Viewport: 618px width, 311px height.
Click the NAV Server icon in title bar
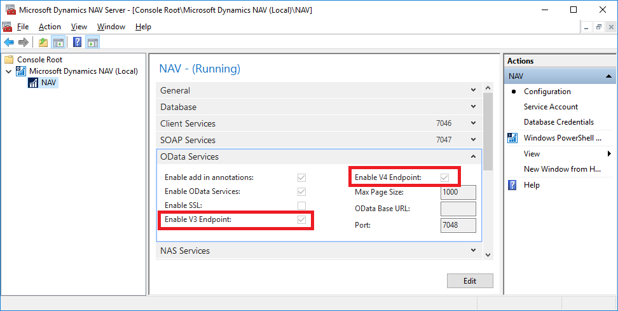point(11,10)
